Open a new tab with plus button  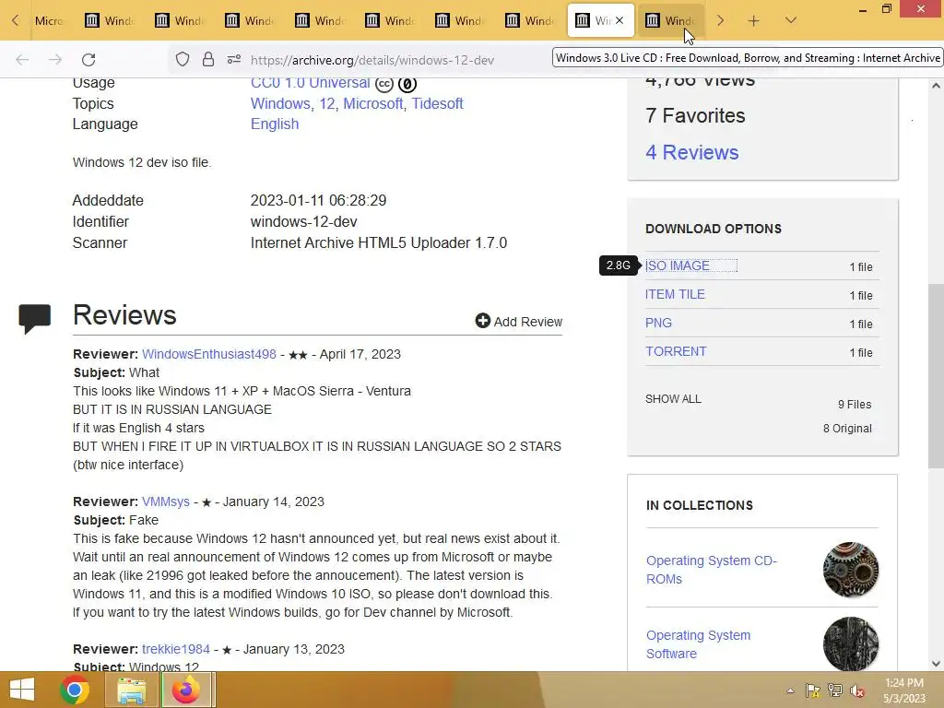pos(754,21)
